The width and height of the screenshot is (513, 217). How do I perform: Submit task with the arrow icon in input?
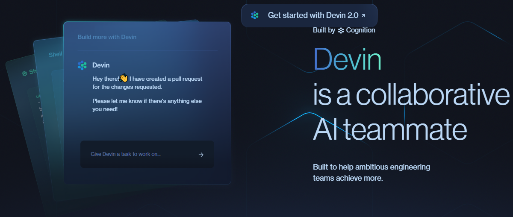201,155
